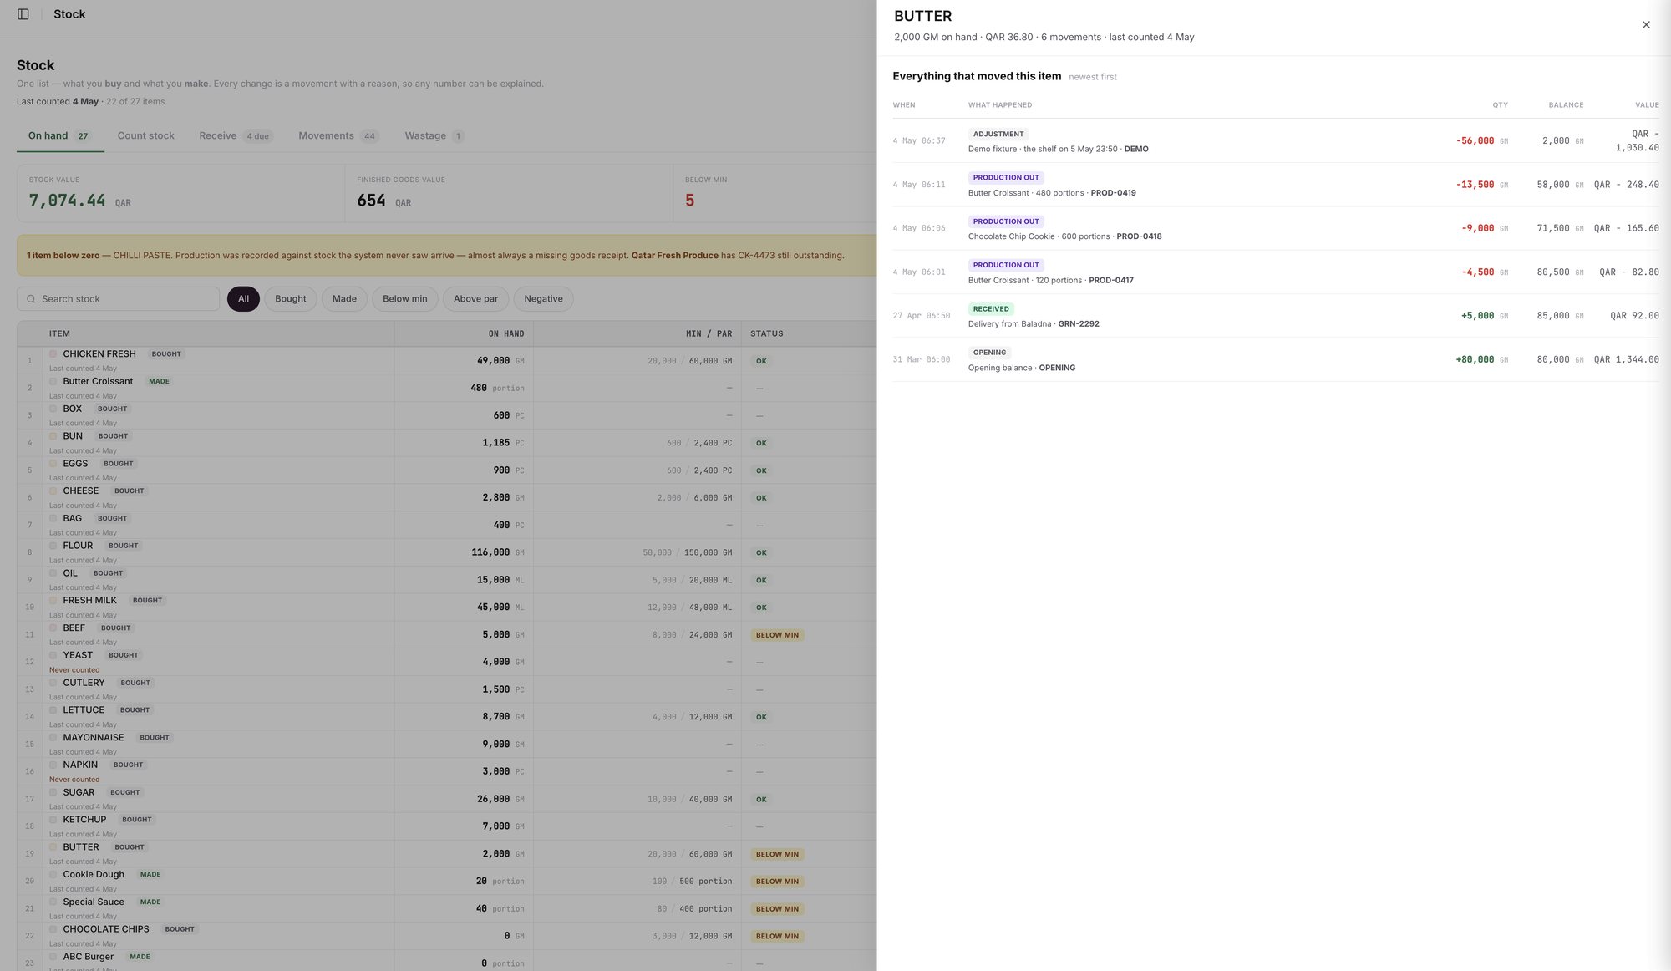Click the CHICKEN FRESH color dot
Viewport: 1671px width, 971px height.
(x=53, y=354)
